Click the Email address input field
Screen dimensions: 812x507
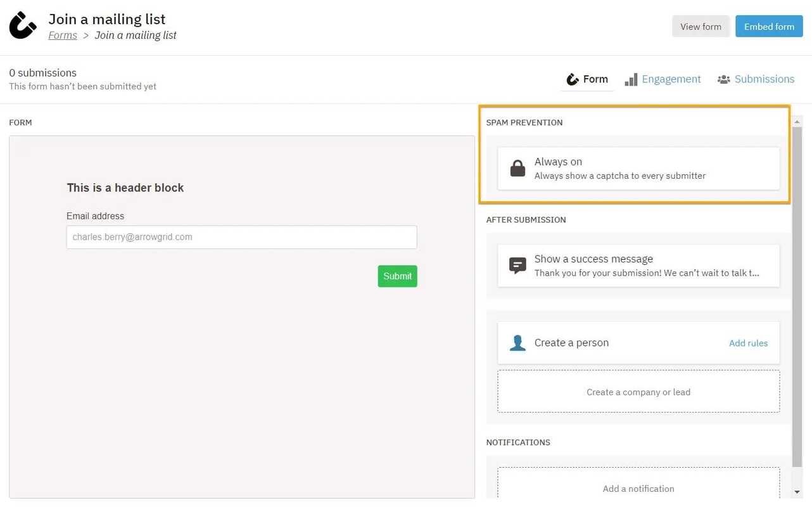pyautogui.click(x=241, y=236)
